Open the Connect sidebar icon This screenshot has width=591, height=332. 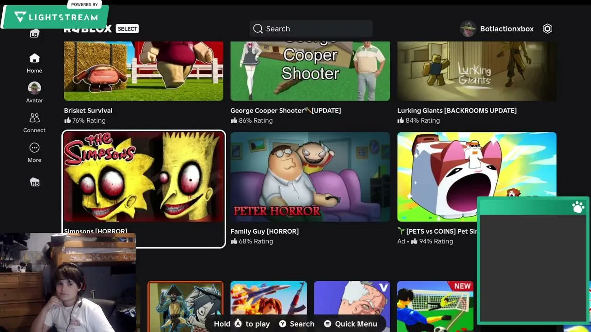click(x=34, y=118)
